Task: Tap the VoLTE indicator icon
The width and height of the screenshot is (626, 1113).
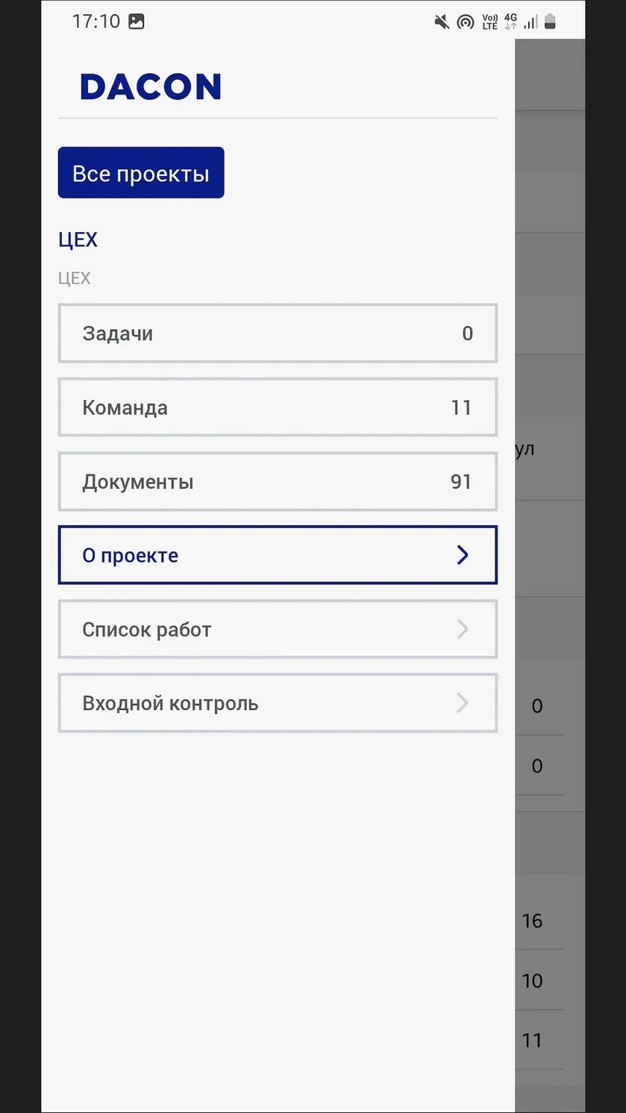Action: pos(489,22)
